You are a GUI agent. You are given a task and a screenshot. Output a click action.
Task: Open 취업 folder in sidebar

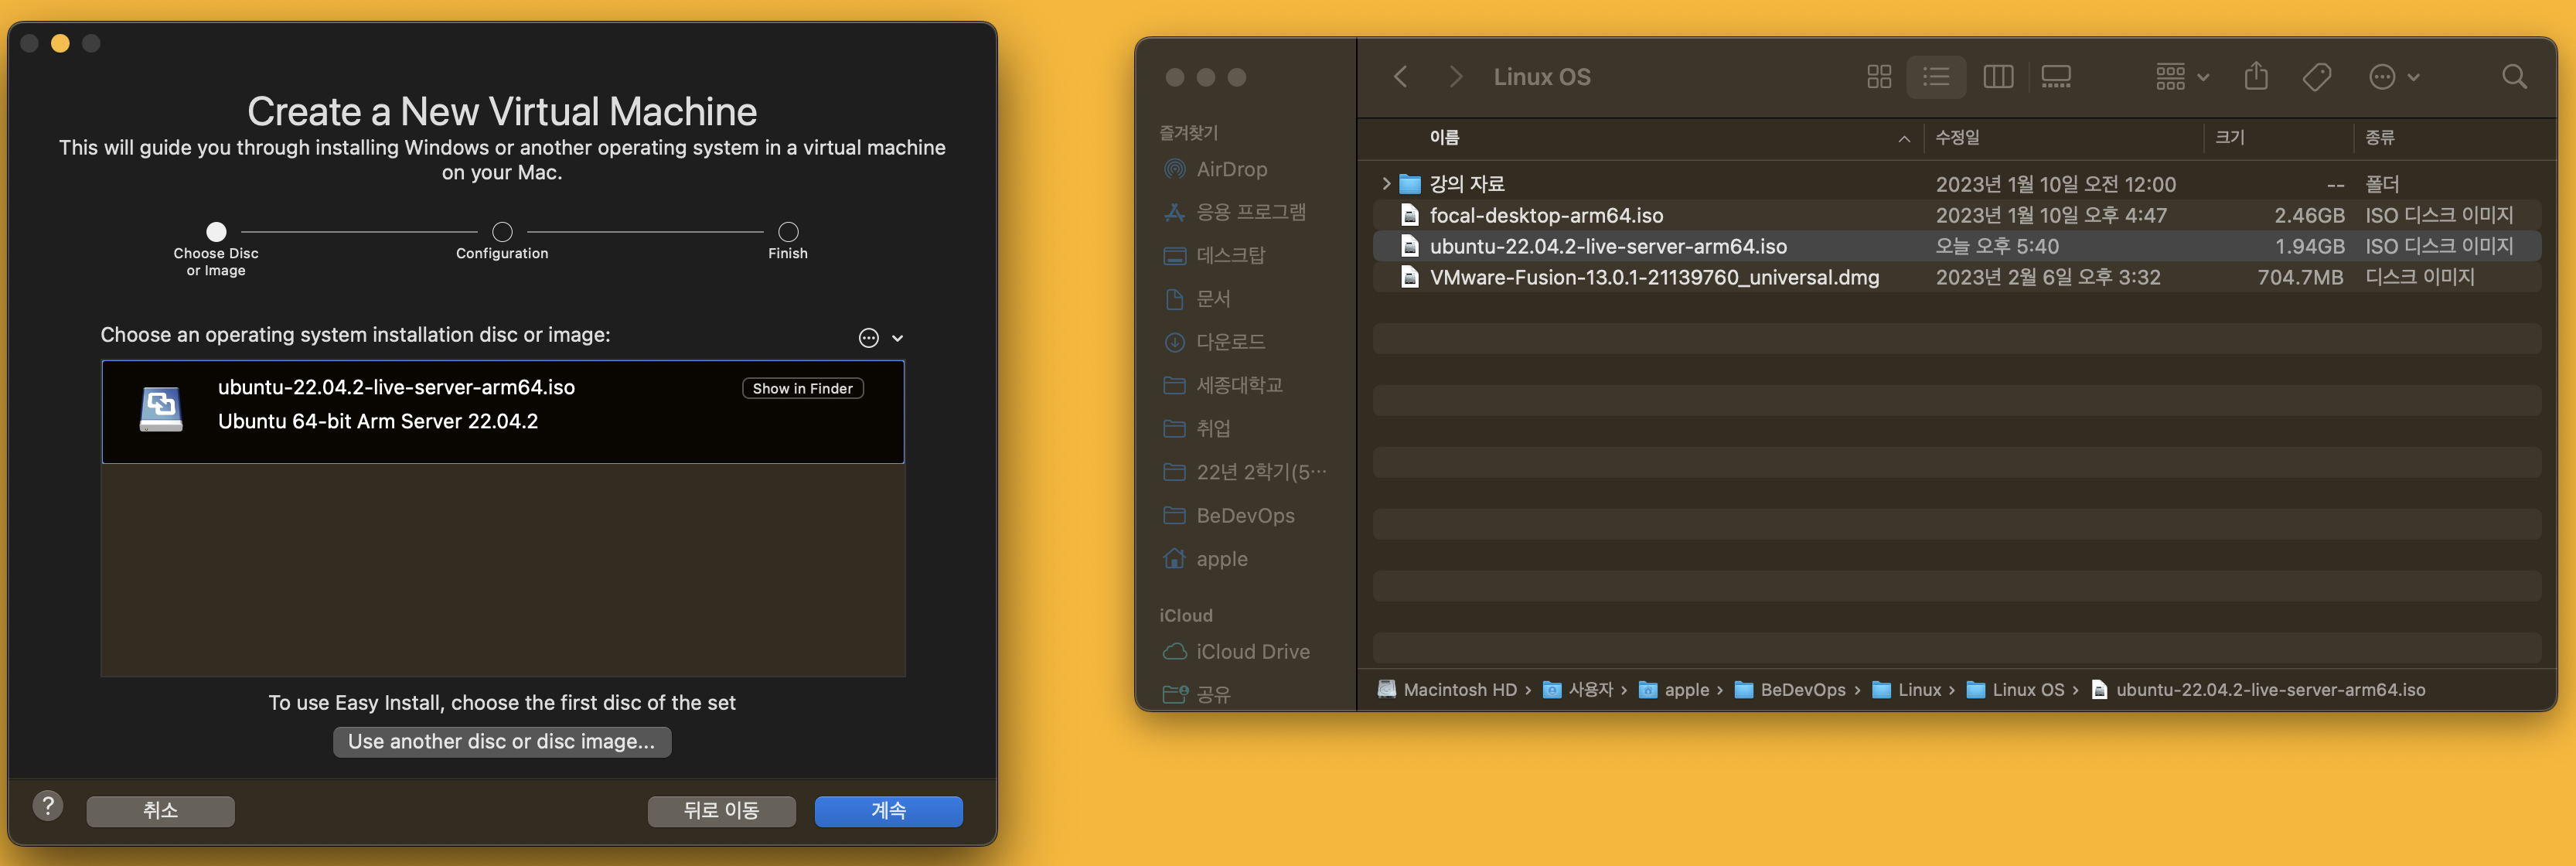(1196, 428)
